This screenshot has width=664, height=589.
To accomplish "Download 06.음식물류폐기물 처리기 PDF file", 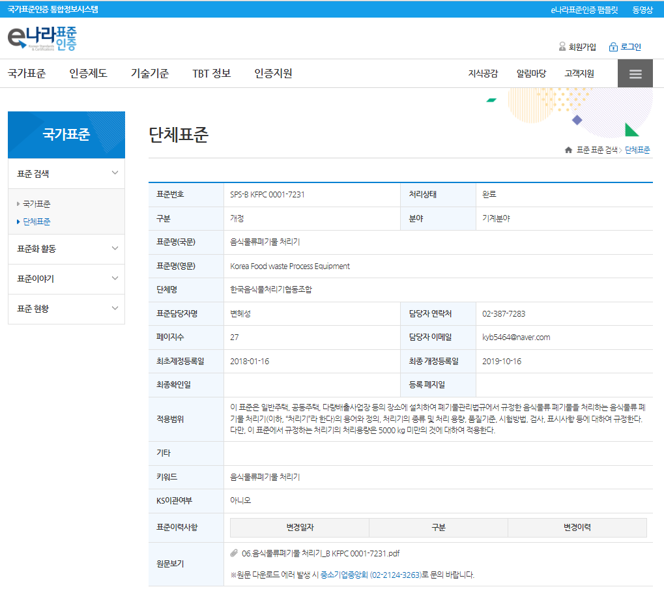I will [x=320, y=553].
